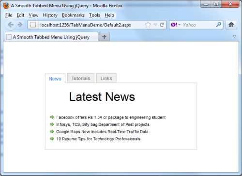Open the list all tabs dropdown
This screenshot has width=242, height=176.
tap(234, 37)
